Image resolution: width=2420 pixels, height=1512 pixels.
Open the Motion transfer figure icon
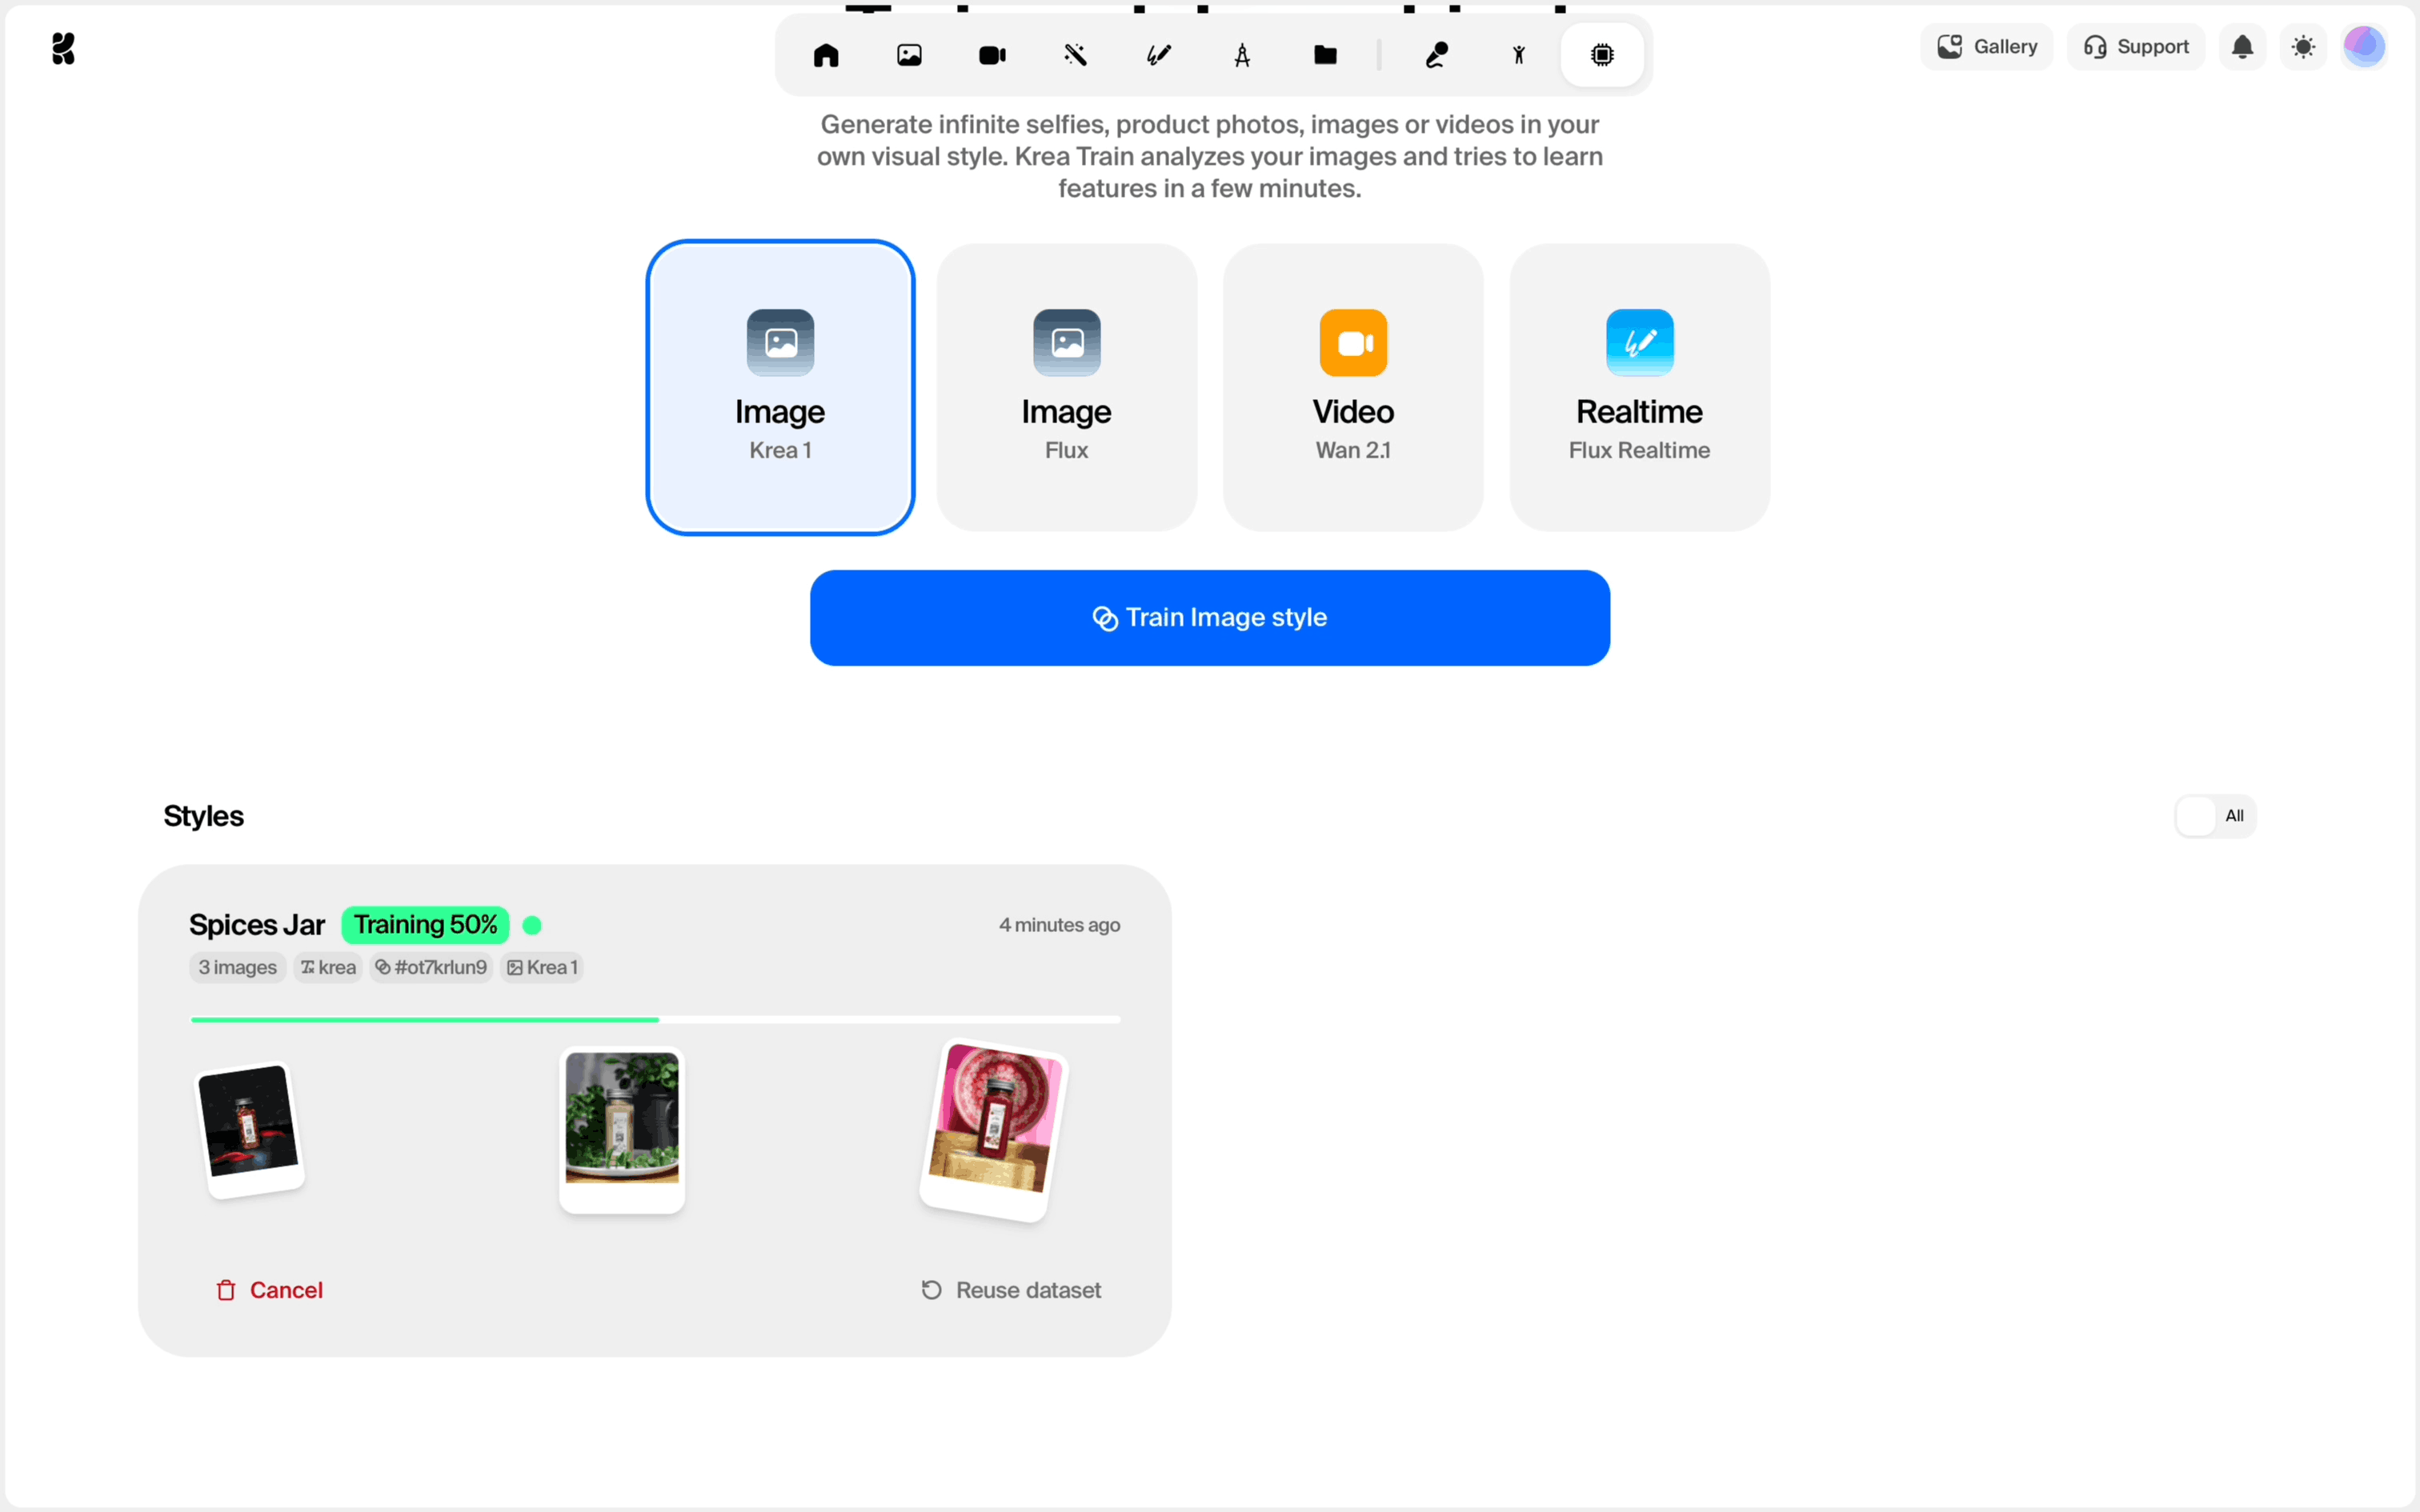tap(1519, 55)
